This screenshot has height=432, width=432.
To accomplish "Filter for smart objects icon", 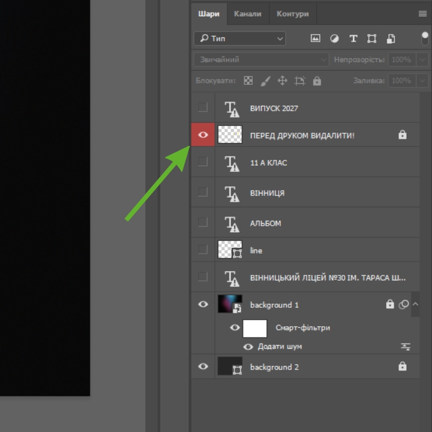I will [390, 38].
